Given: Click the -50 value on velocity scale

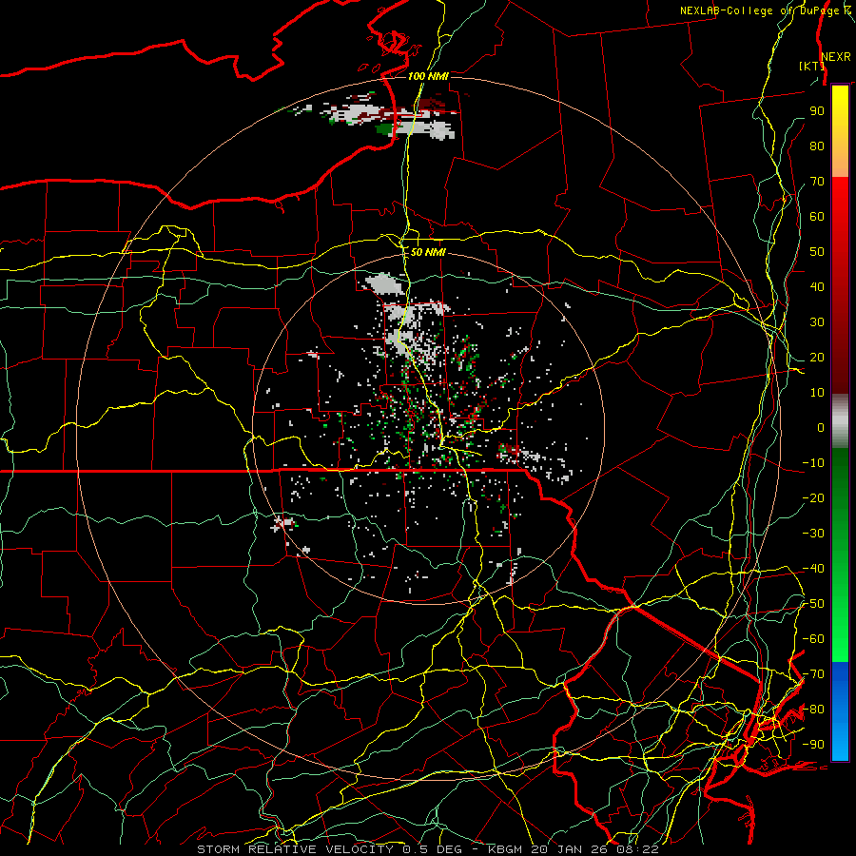Looking at the screenshot, I should (x=813, y=604).
